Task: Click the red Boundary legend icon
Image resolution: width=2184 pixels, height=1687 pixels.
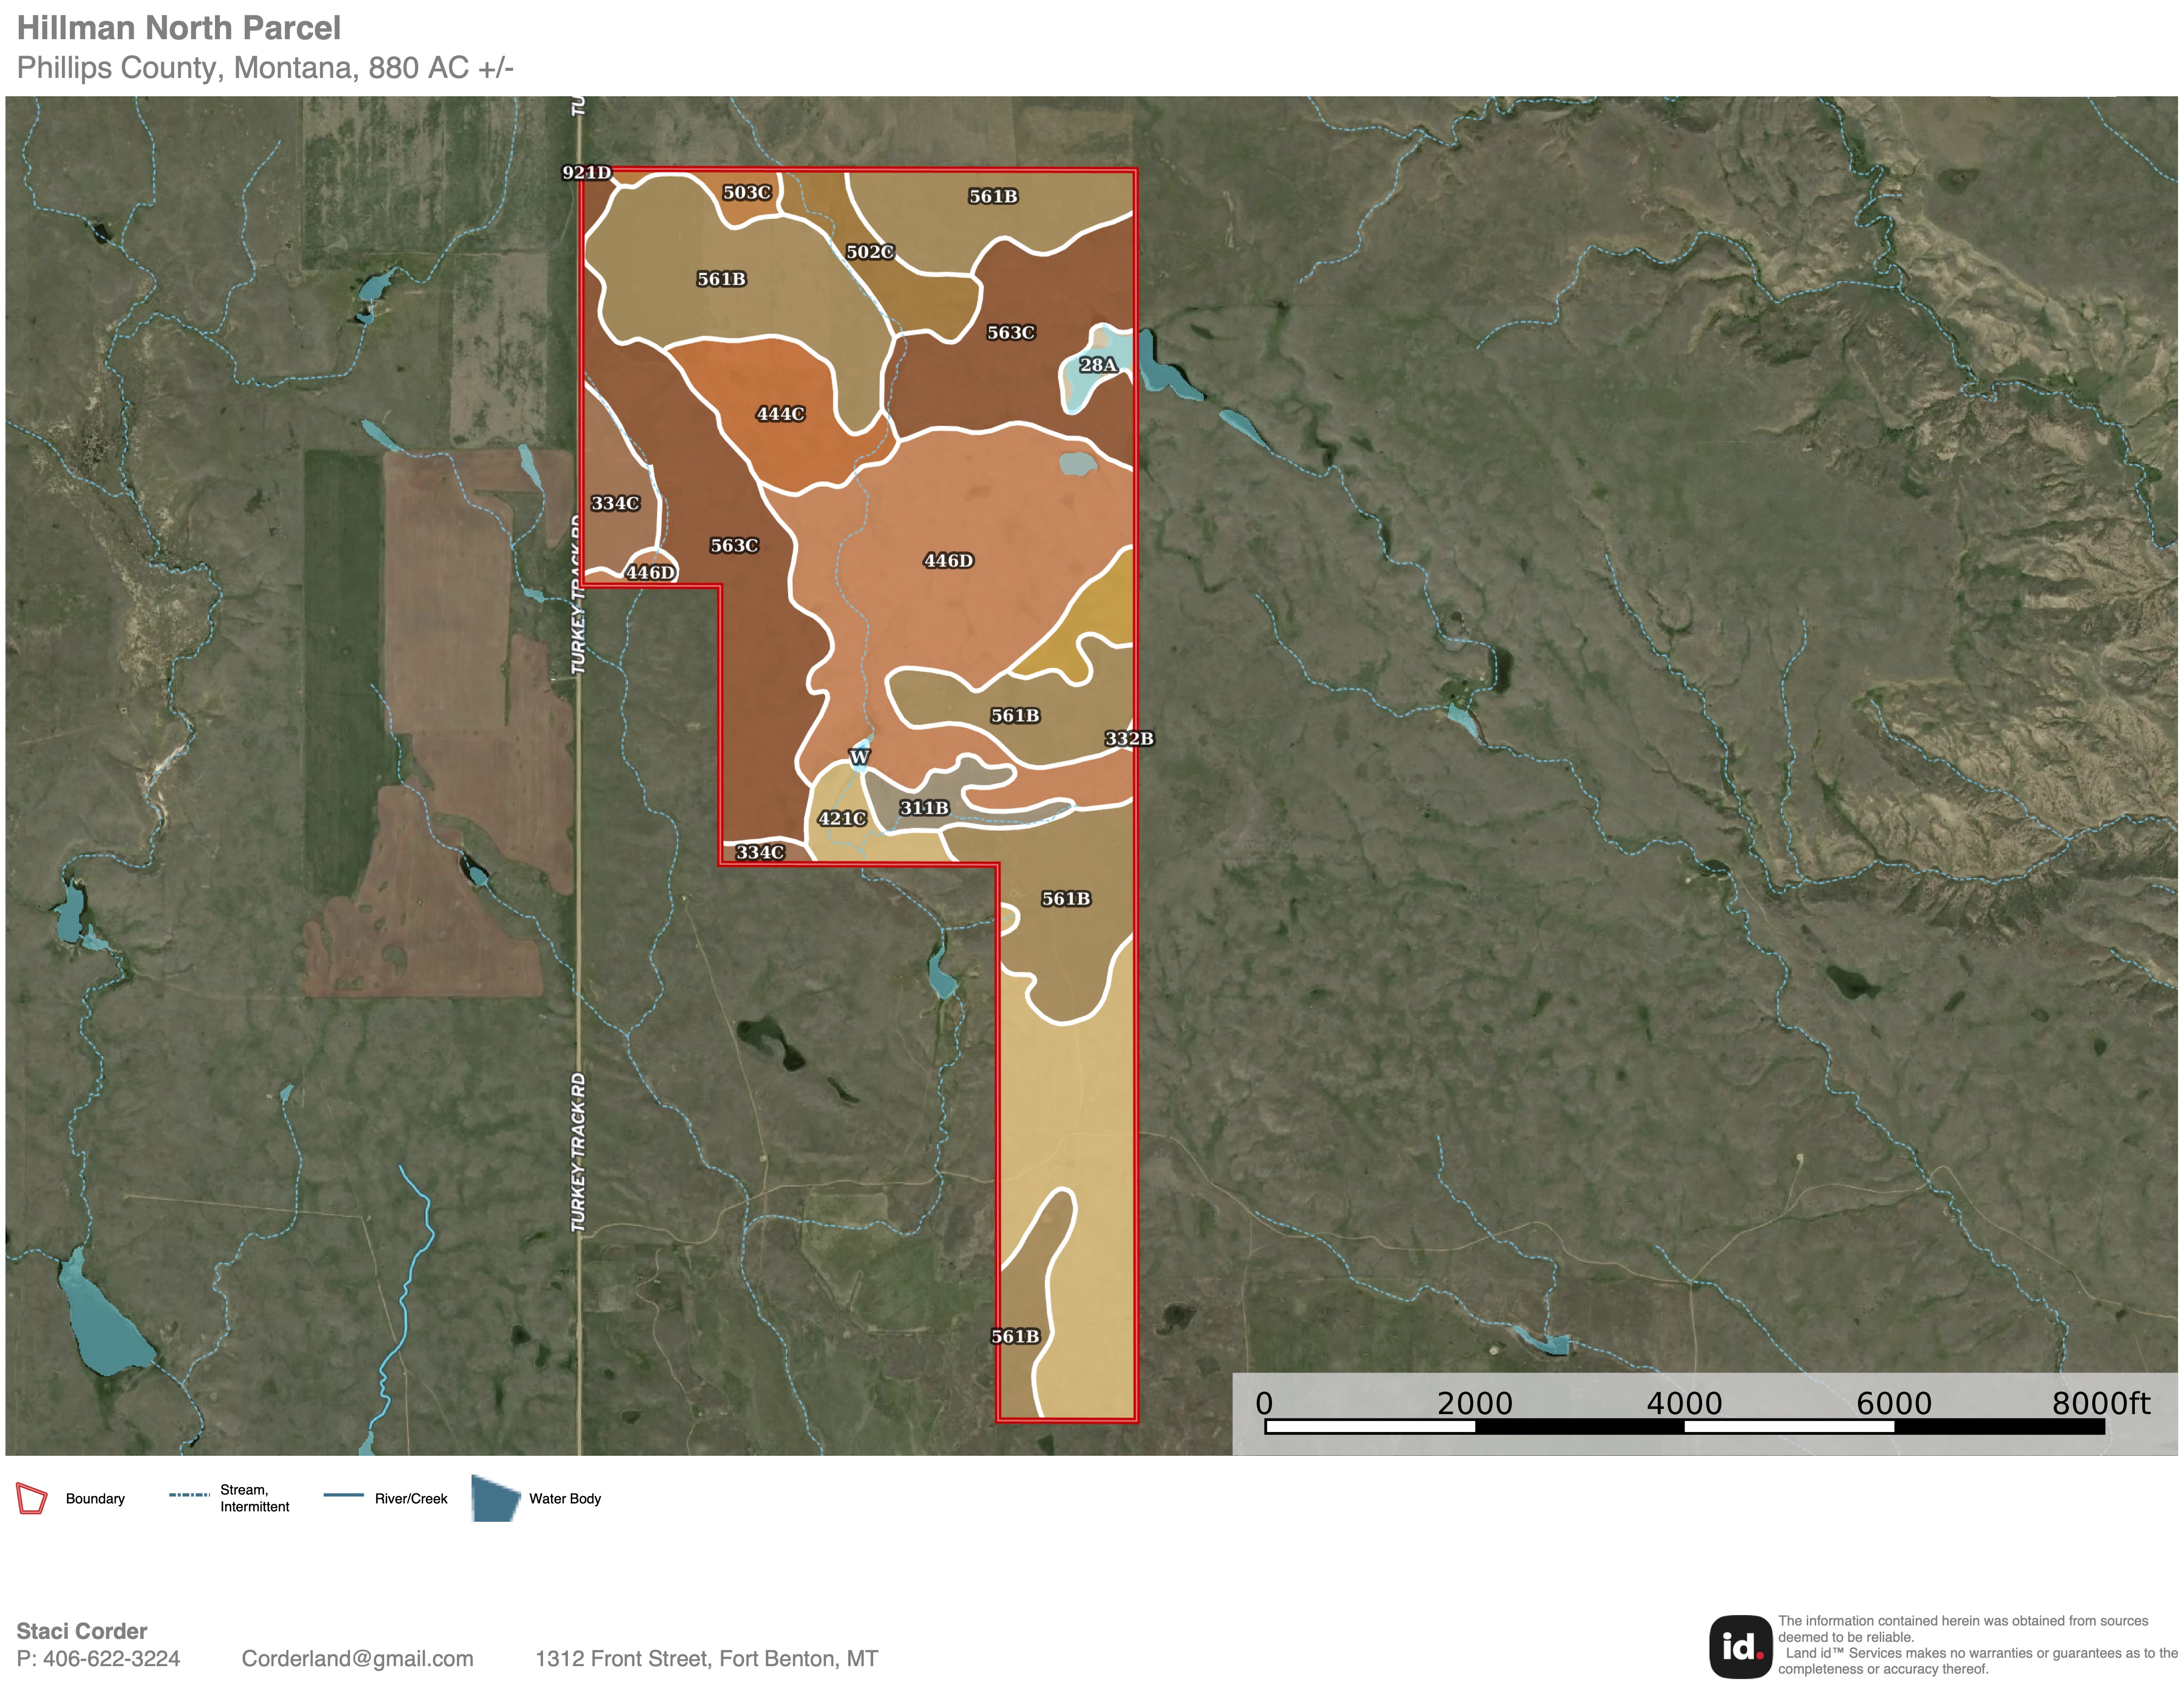Action: [x=32, y=1498]
